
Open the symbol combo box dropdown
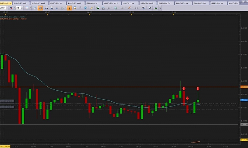[x=7, y=8]
